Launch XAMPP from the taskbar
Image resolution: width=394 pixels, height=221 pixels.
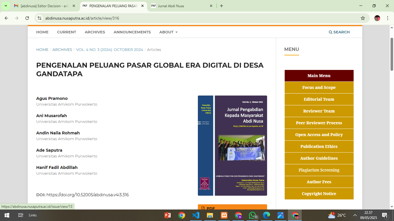[224, 215]
